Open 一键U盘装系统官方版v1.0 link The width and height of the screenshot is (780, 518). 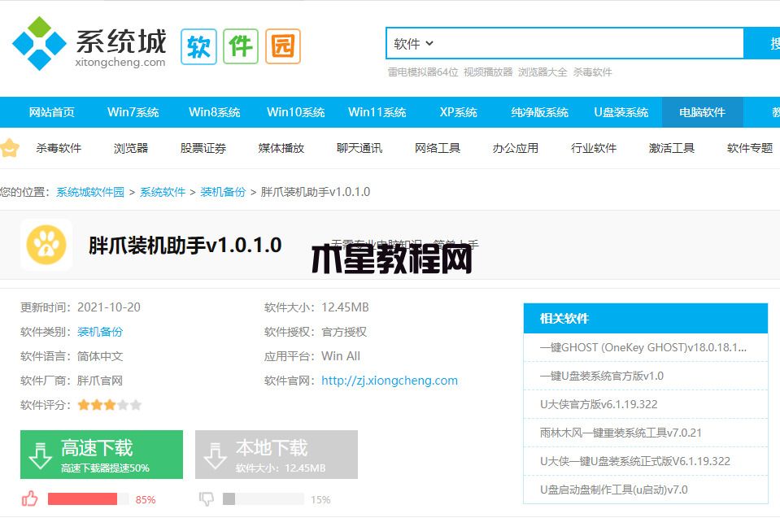[x=601, y=376]
